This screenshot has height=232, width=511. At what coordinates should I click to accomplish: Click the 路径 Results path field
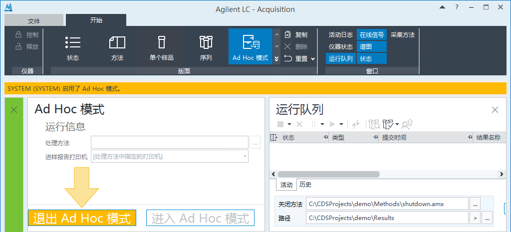coord(387,218)
